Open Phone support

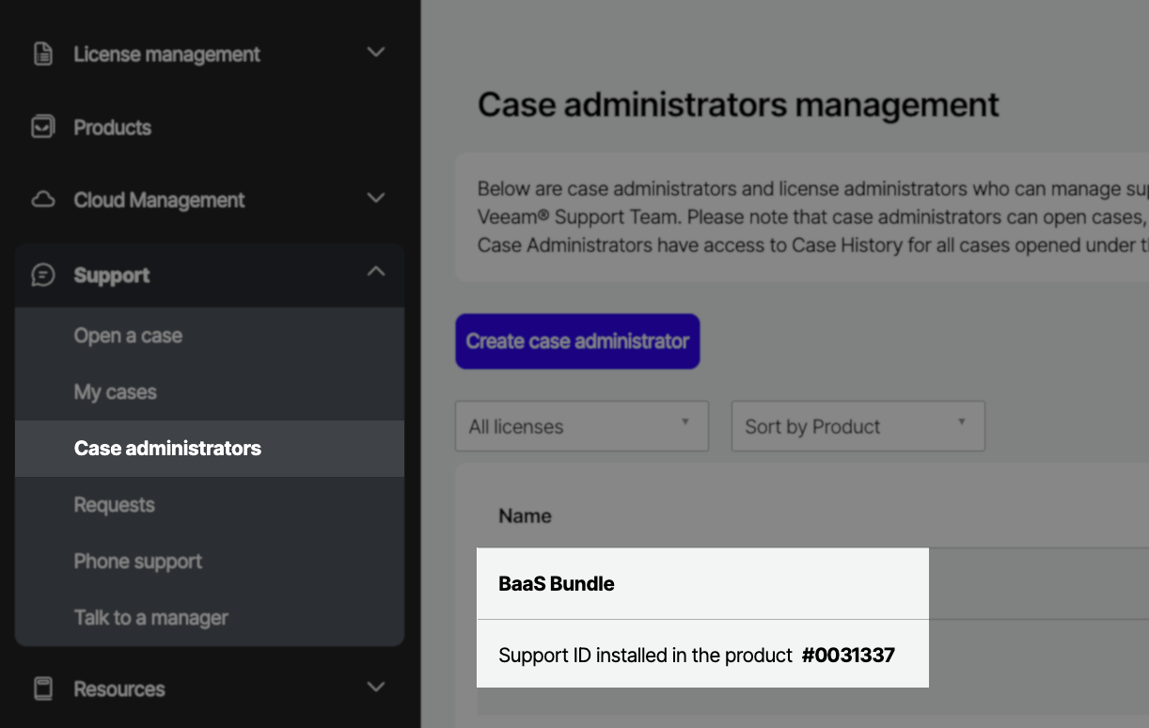(138, 562)
